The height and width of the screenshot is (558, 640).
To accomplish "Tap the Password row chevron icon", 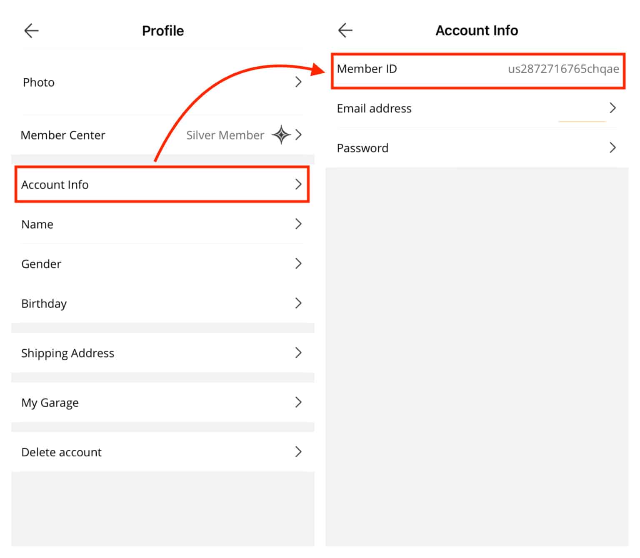I will (x=613, y=147).
